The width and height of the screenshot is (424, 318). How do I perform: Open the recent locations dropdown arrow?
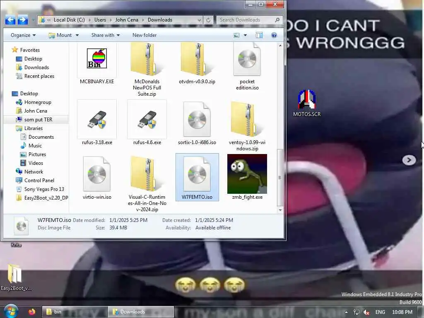(33, 20)
